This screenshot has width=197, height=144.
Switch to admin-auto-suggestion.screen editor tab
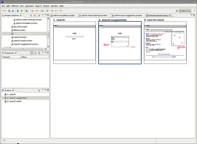(128, 15)
